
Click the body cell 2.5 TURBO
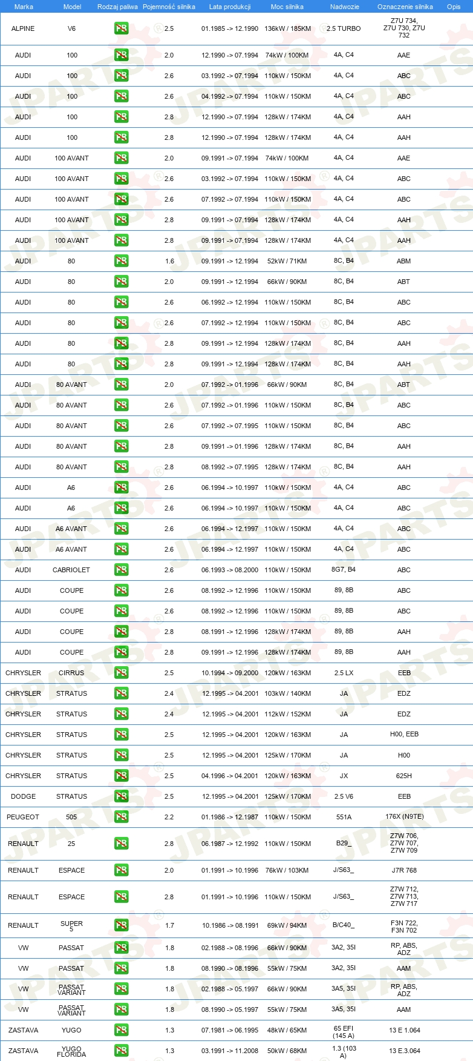pos(344,28)
